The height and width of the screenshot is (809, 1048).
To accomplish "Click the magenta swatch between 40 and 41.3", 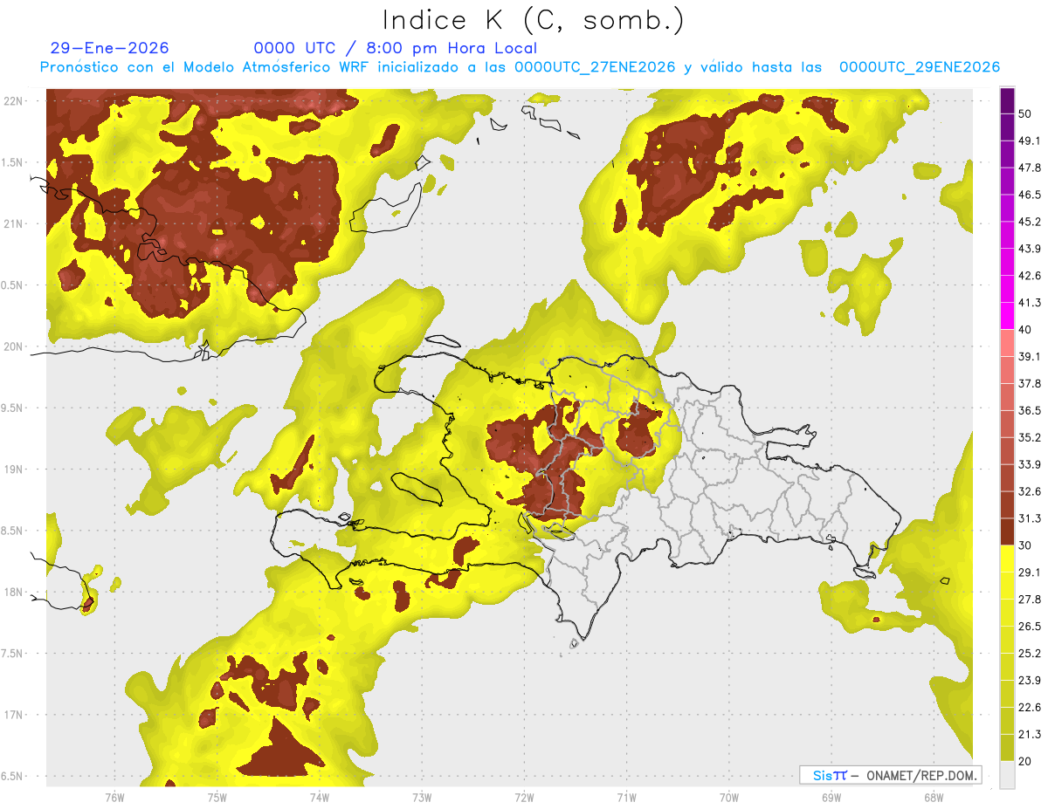I will coord(1007,316).
